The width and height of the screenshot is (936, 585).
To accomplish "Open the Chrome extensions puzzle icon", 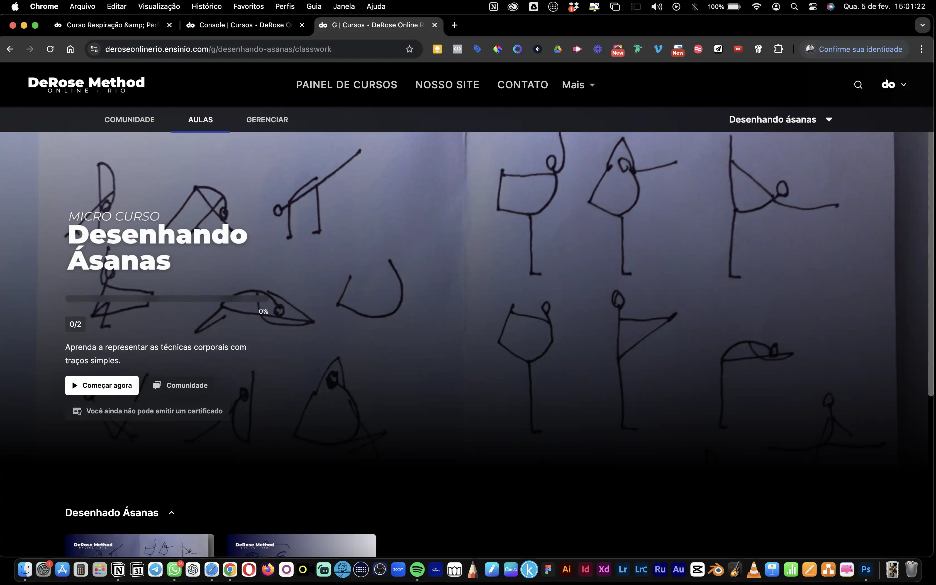I will point(778,49).
